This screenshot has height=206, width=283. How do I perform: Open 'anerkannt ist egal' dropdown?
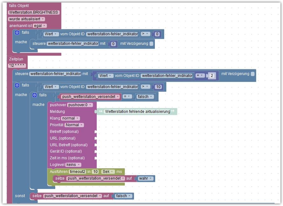click(40, 26)
